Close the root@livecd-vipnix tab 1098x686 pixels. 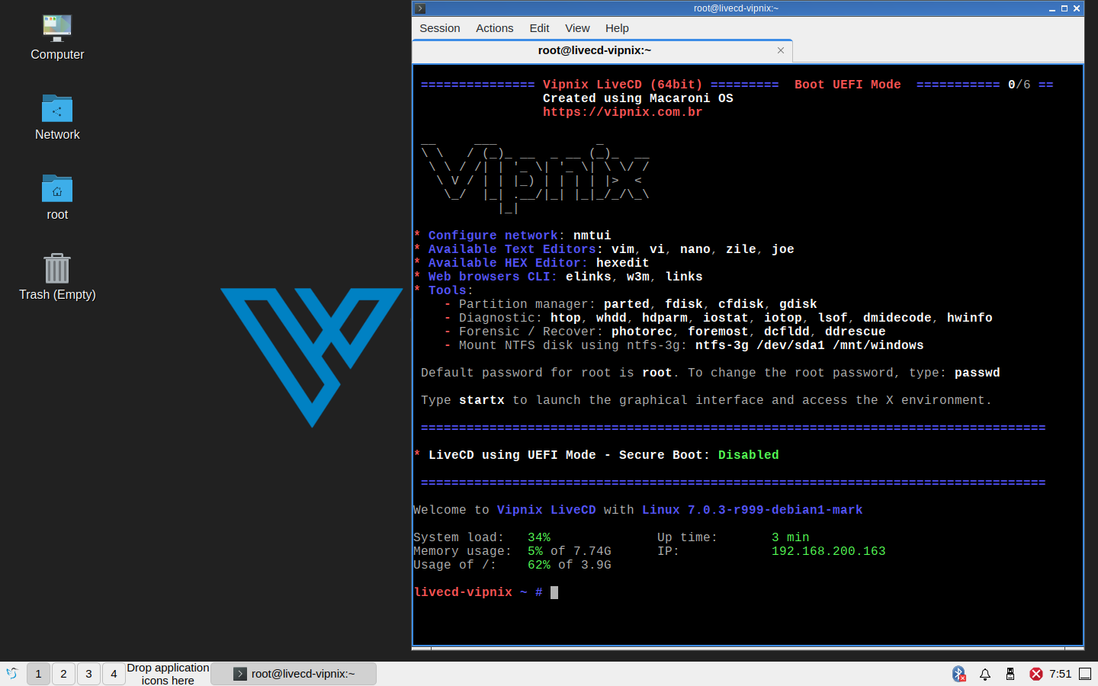tap(781, 50)
